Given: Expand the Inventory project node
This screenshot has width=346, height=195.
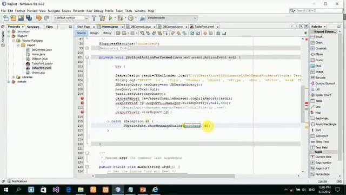Looking at the screenshot, I should (9, 31).
